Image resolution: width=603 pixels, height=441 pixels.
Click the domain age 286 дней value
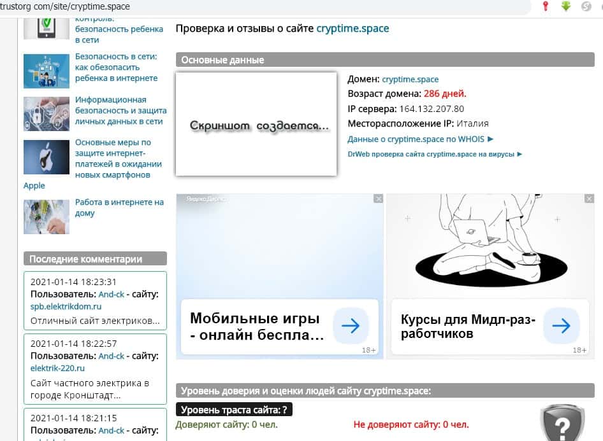pyautogui.click(x=445, y=94)
